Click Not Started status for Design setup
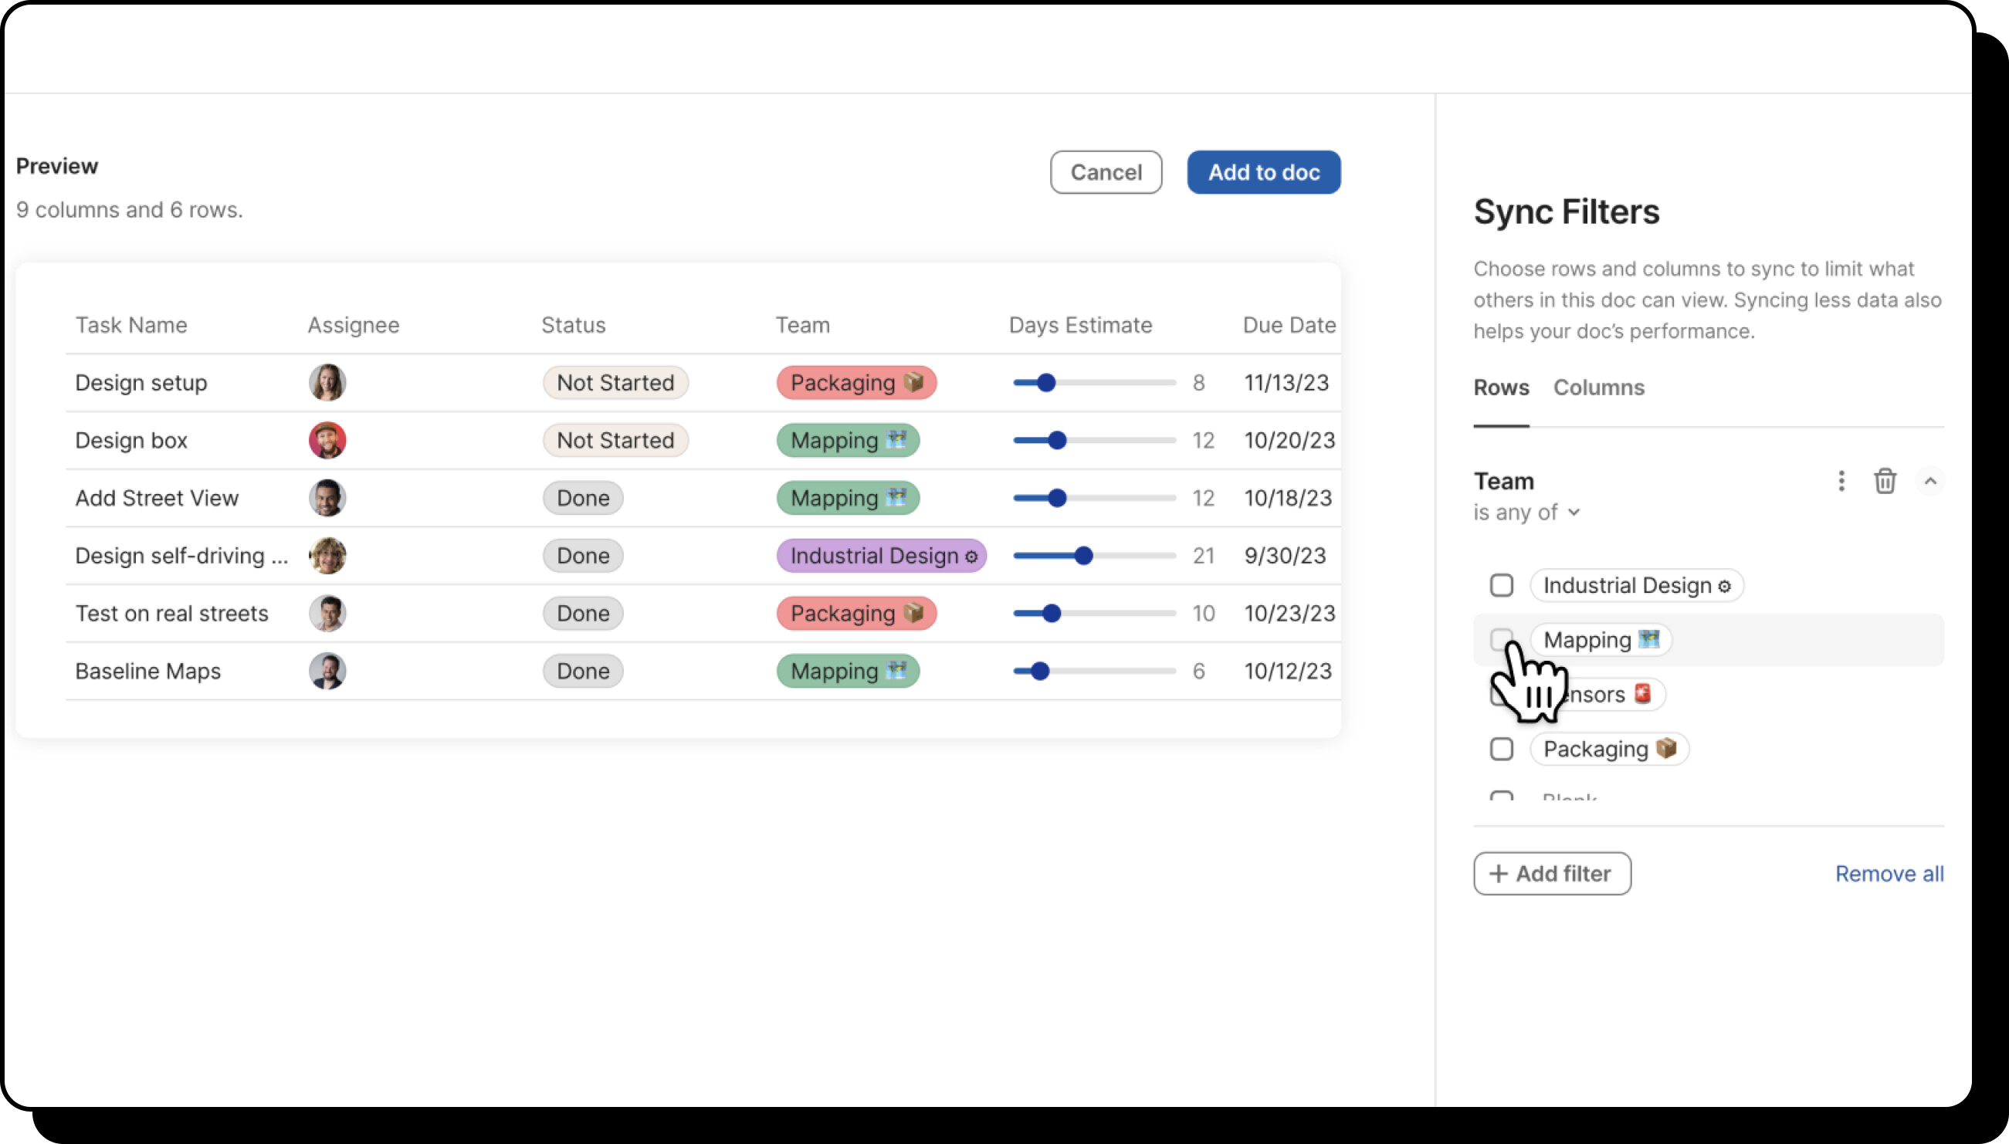 615,383
